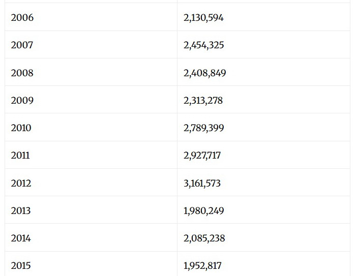357x276 pixels.
Task: Click the 2012 year cell
Action: click(21, 183)
